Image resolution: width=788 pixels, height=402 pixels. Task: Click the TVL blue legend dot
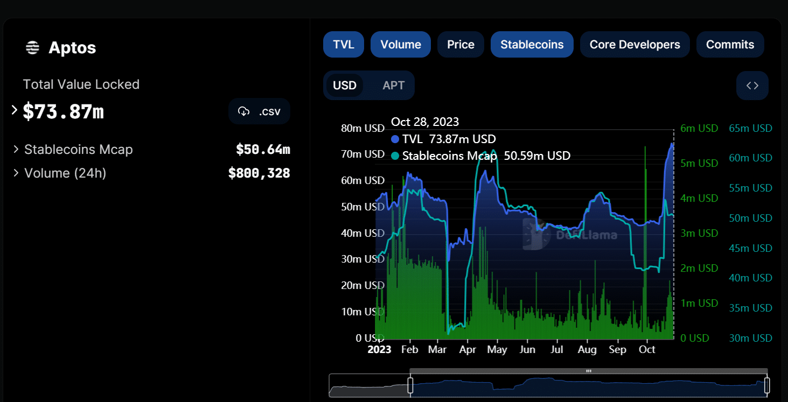(395, 139)
